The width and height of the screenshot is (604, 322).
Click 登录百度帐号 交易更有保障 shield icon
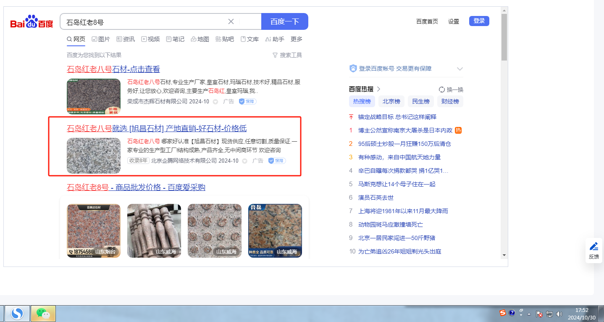[353, 69]
